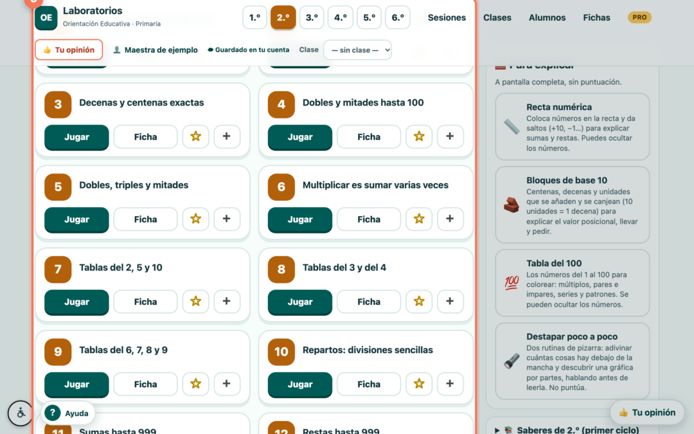Viewport: 694px width, 434px height.
Task: Go to Fichas section
Action: (596, 18)
